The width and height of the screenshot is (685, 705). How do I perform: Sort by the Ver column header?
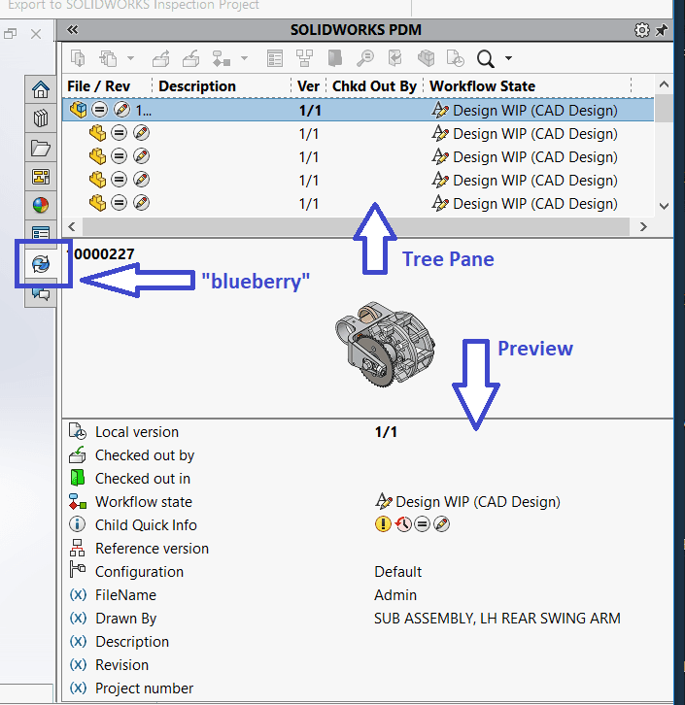(x=309, y=85)
